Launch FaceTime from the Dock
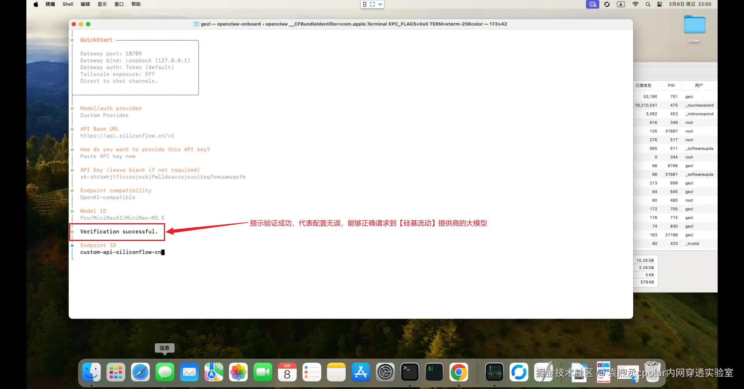Screen dimensions: 744x389 (x=263, y=372)
